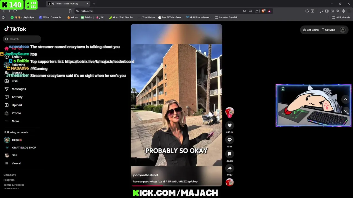
Task: Go to the next video using the down arrow
Action: 346,111
